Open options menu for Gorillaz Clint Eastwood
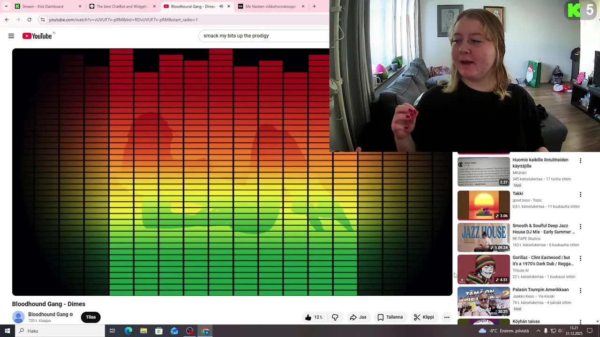Screen dimensions: 600x337 (x=580, y=258)
